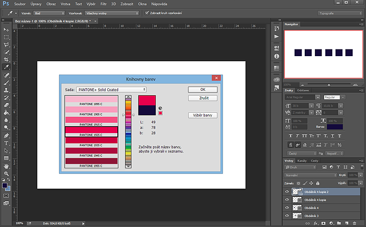Image resolution: width=366 pixels, height=227 pixels.
Task: Open the Úpravy menu
Action: 36,4
